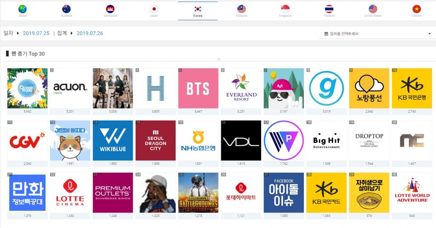Screen dimensions: 436x228
Task: Open the Seoul Dragon City tile
Action: click(x=155, y=140)
